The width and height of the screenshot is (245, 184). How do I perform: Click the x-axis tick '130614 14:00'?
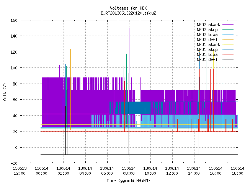[x=194, y=171]
